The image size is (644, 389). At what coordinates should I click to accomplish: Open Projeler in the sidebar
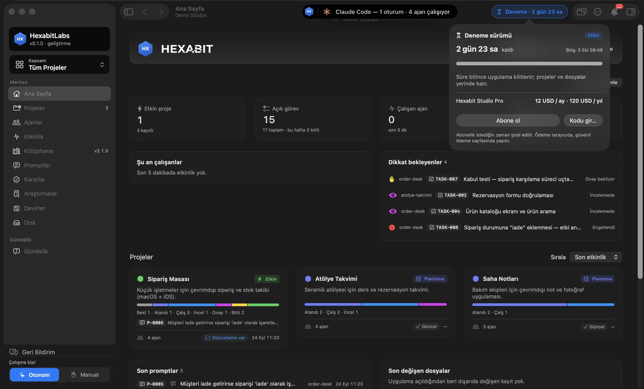[60, 108]
